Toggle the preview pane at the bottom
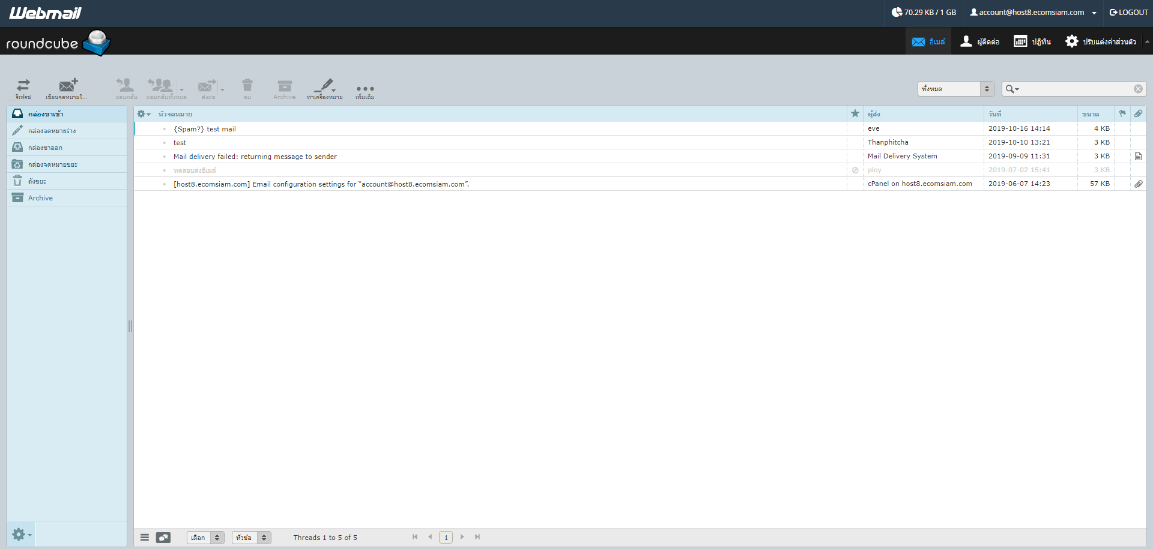The width and height of the screenshot is (1153, 549). [163, 537]
